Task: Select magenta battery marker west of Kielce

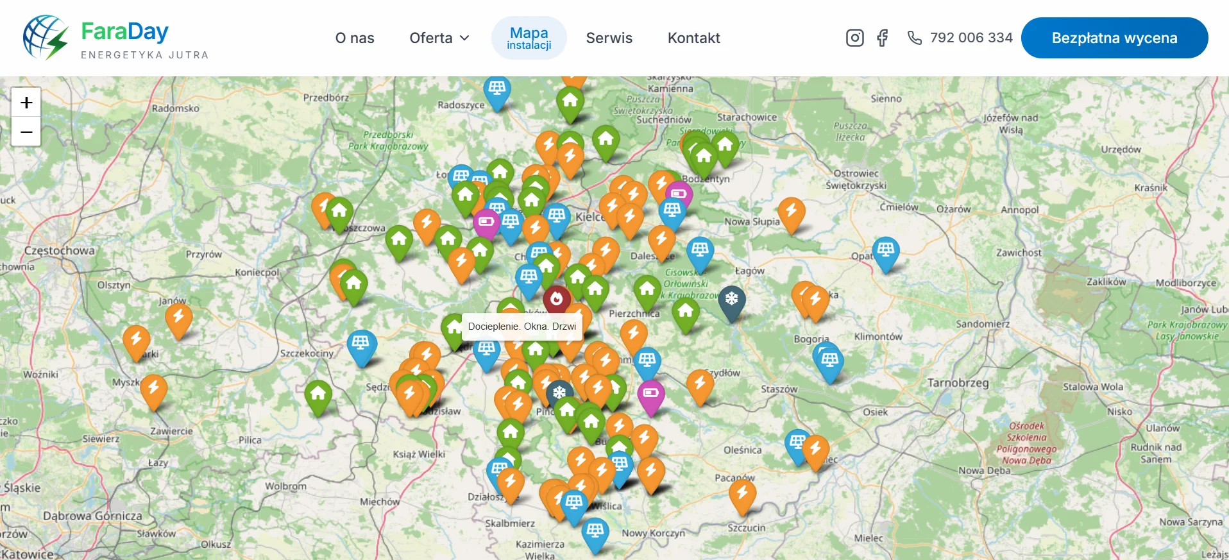Action: pos(487,221)
